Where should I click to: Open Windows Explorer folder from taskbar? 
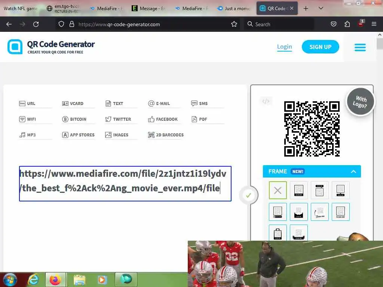79,280
